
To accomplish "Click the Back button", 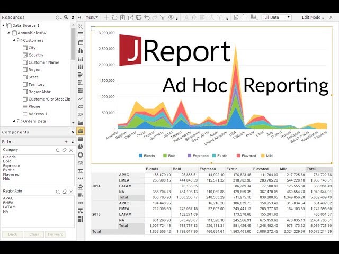I will point(13,234).
